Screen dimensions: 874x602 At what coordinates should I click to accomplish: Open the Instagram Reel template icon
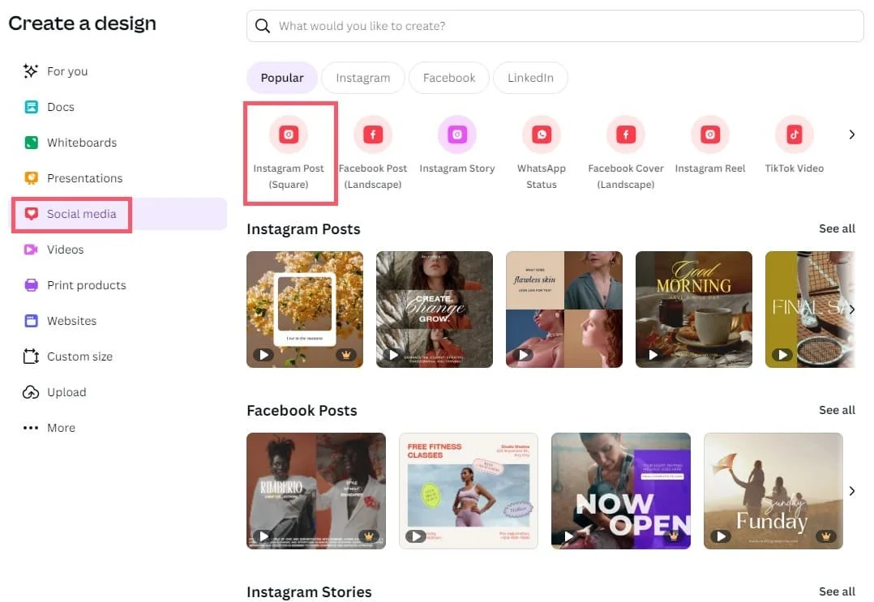pyautogui.click(x=709, y=134)
